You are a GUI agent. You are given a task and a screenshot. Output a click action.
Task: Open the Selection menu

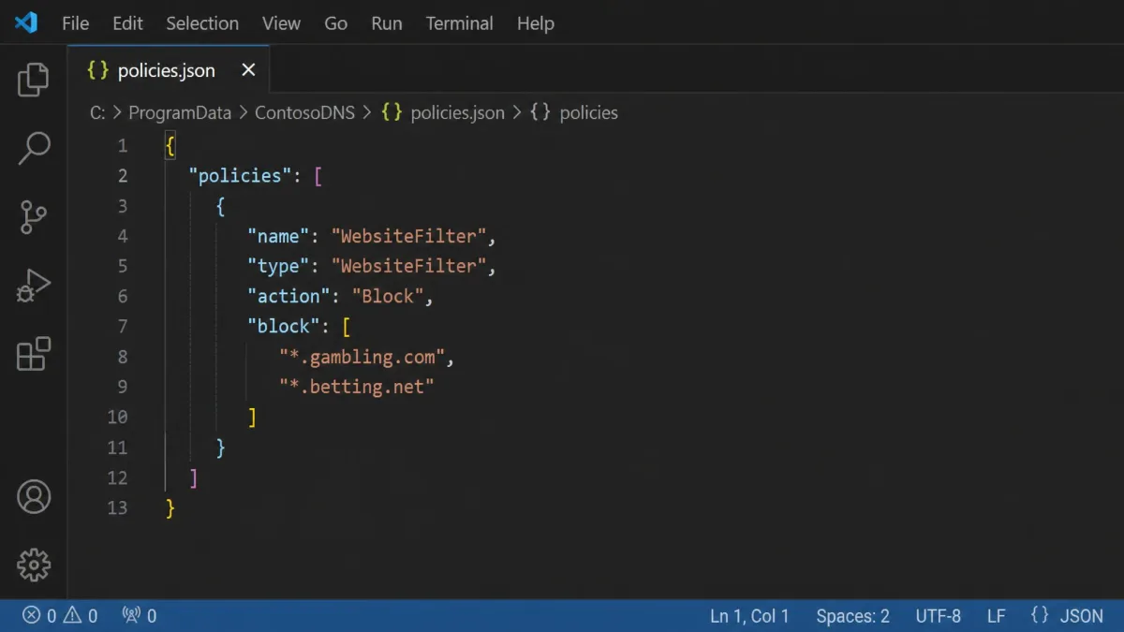(x=202, y=23)
